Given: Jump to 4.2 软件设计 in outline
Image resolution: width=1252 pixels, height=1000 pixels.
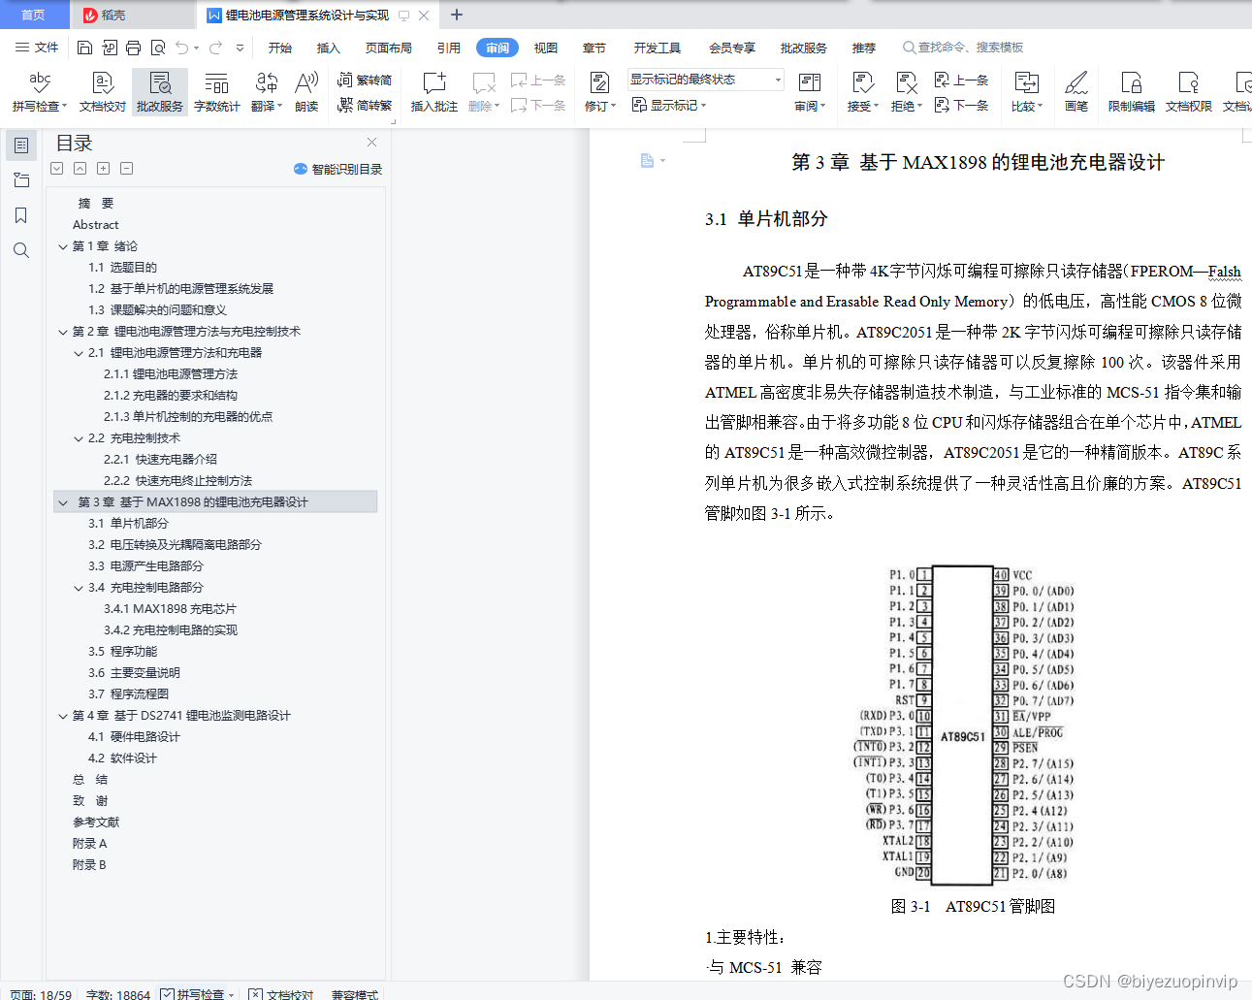Looking at the screenshot, I should tap(122, 758).
